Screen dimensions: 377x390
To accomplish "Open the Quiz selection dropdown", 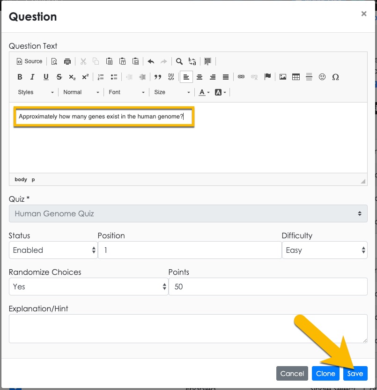I will (x=188, y=213).
